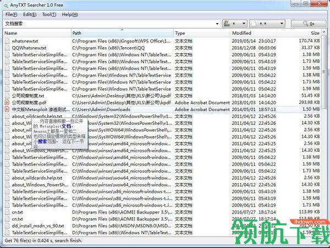Sort results by Modified column header
This screenshot has height=248, width=330.
point(254,33)
